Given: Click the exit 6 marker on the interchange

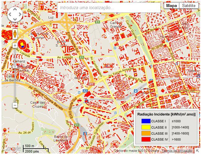Looking at the screenshot, I should point(75,20).
